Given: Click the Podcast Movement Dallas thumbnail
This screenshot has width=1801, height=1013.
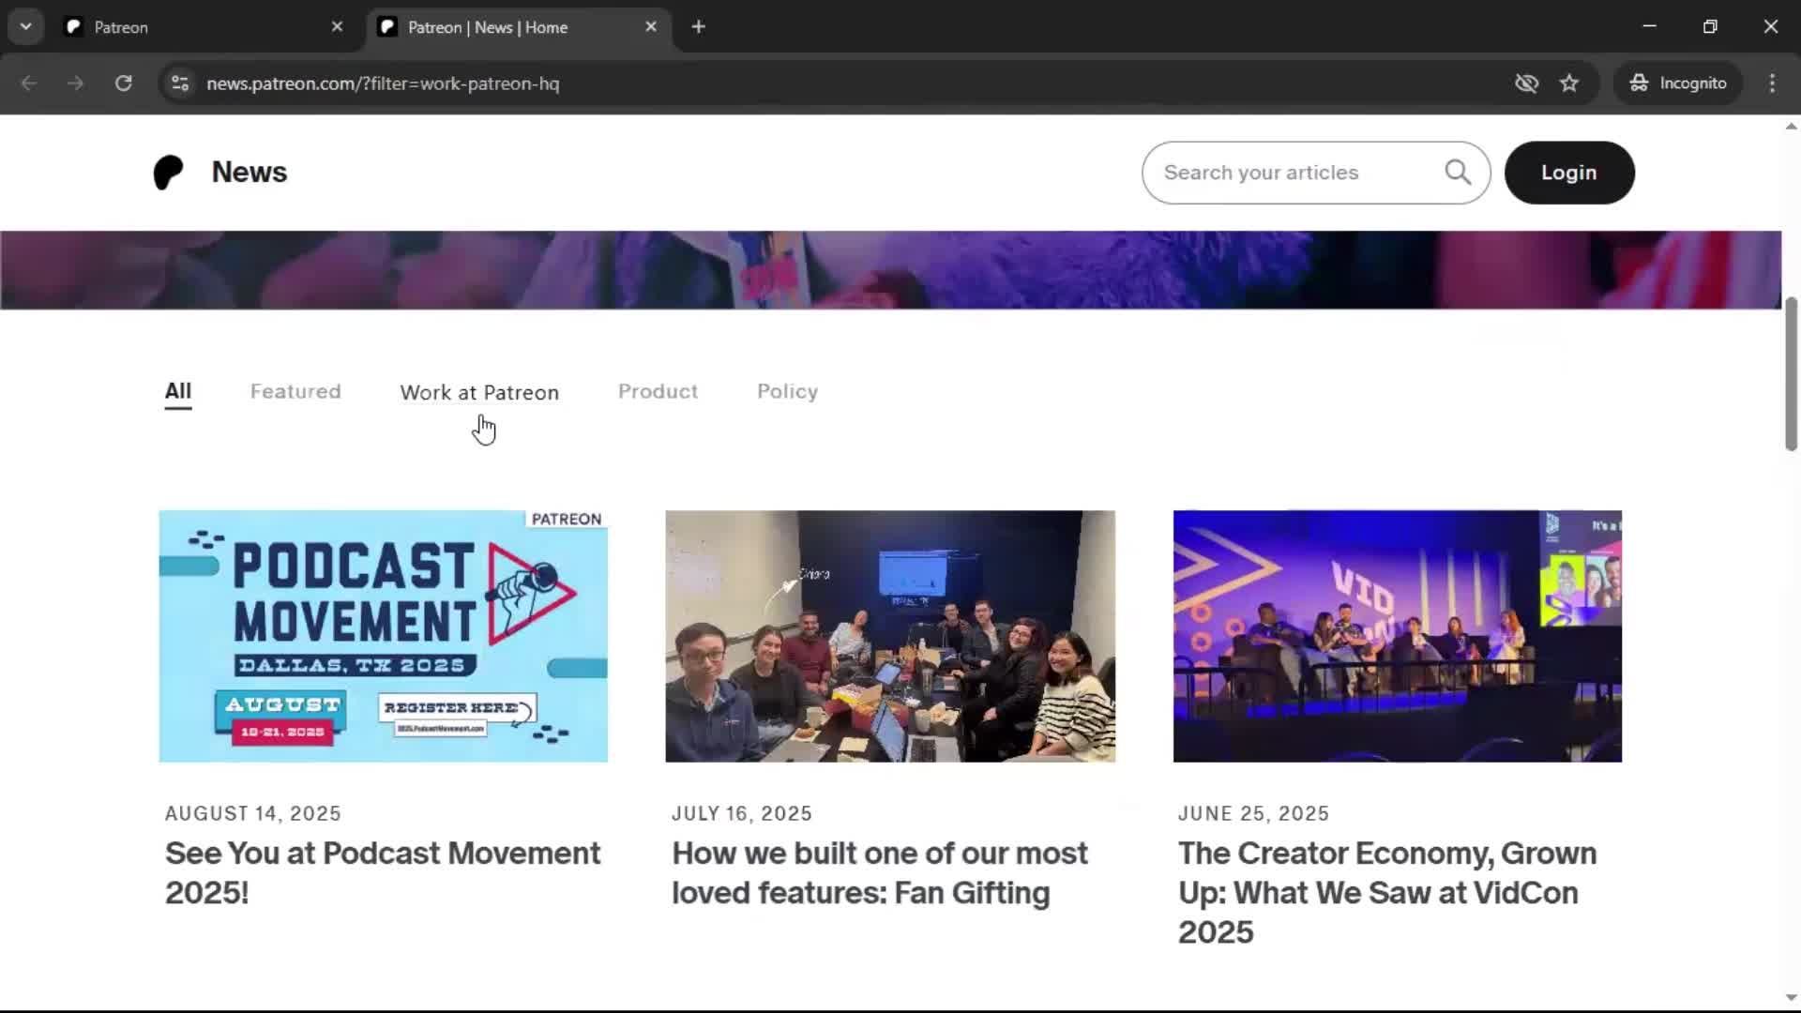Looking at the screenshot, I should point(384,636).
